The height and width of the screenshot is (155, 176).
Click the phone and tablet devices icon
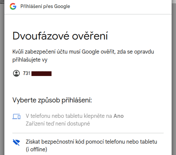coord(16,117)
